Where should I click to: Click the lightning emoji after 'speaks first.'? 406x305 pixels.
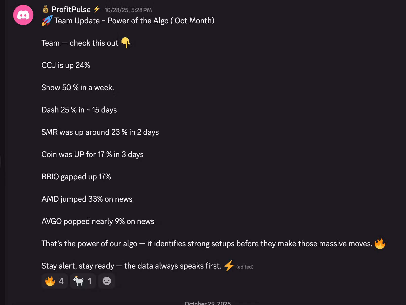229,266
